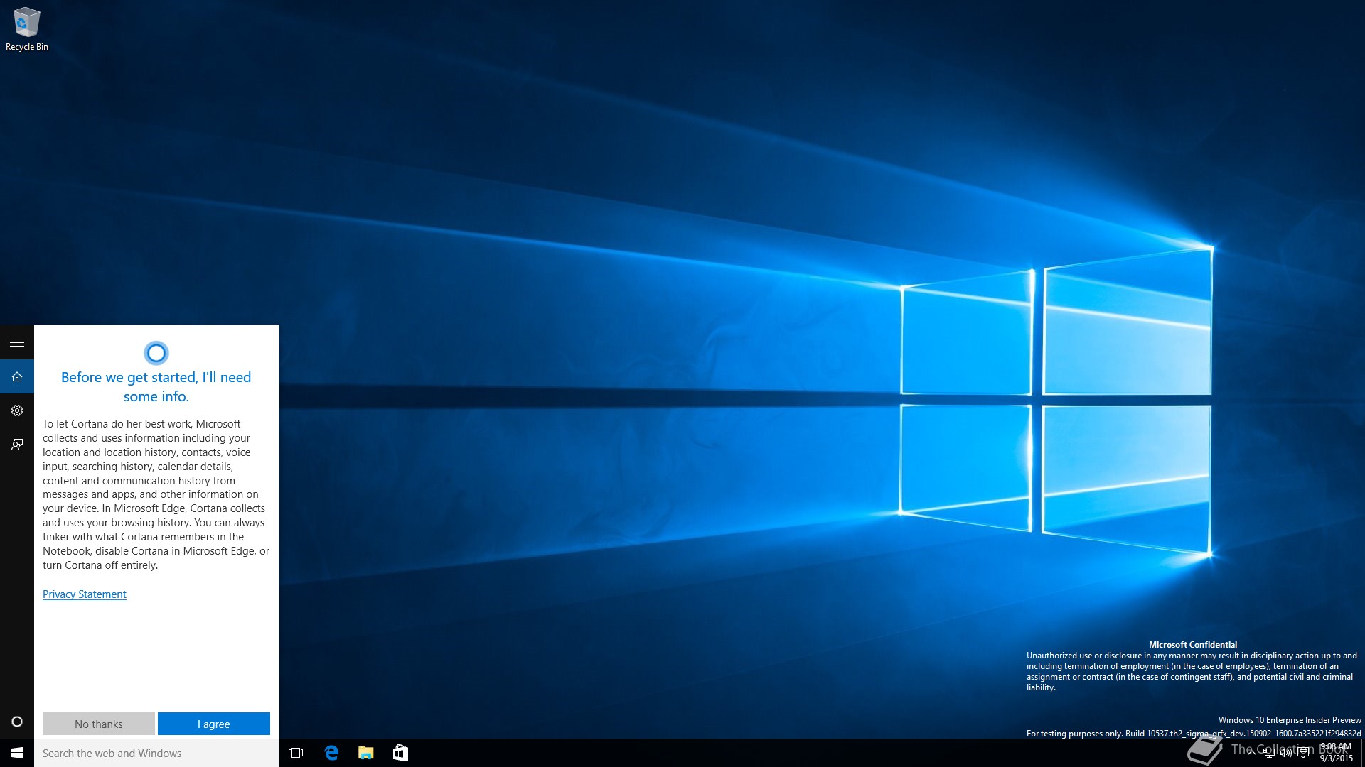Open Action Center notifications
Image resolution: width=1365 pixels, height=767 pixels.
(x=1303, y=753)
